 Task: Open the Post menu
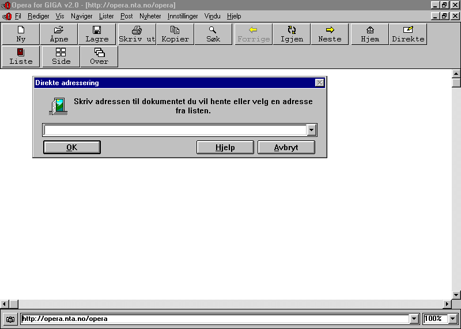pos(126,16)
